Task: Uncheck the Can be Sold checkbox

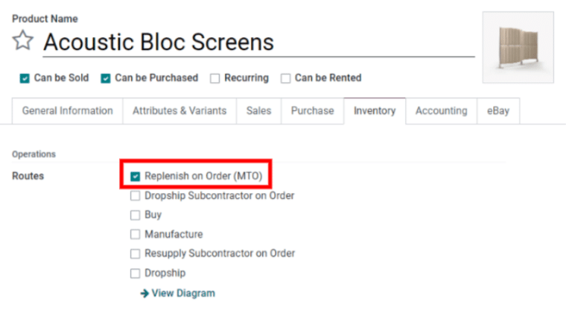Action: pos(25,78)
